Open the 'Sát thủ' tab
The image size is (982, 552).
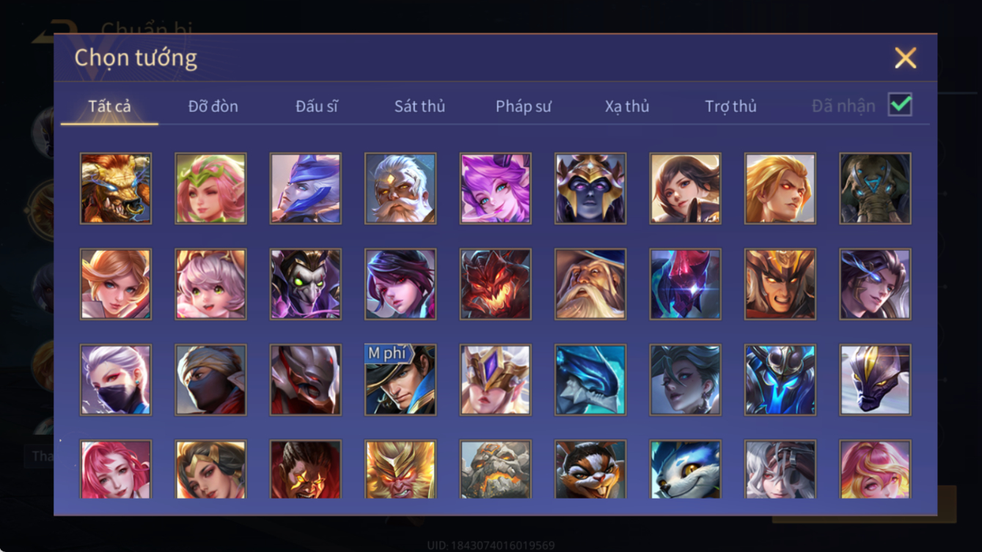(419, 106)
